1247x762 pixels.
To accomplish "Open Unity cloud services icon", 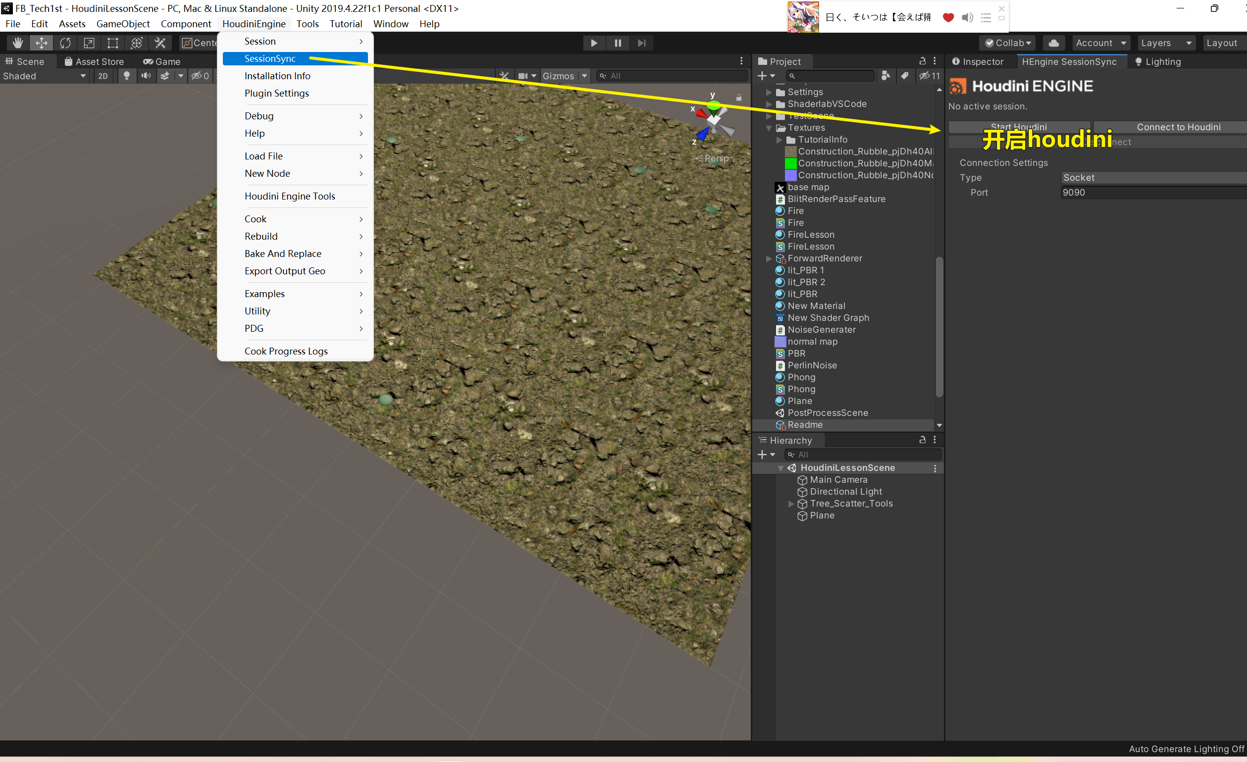I will 1054,43.
